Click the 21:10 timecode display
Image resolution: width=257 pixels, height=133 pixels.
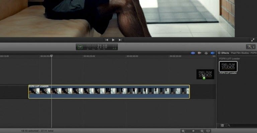[102, 47]
